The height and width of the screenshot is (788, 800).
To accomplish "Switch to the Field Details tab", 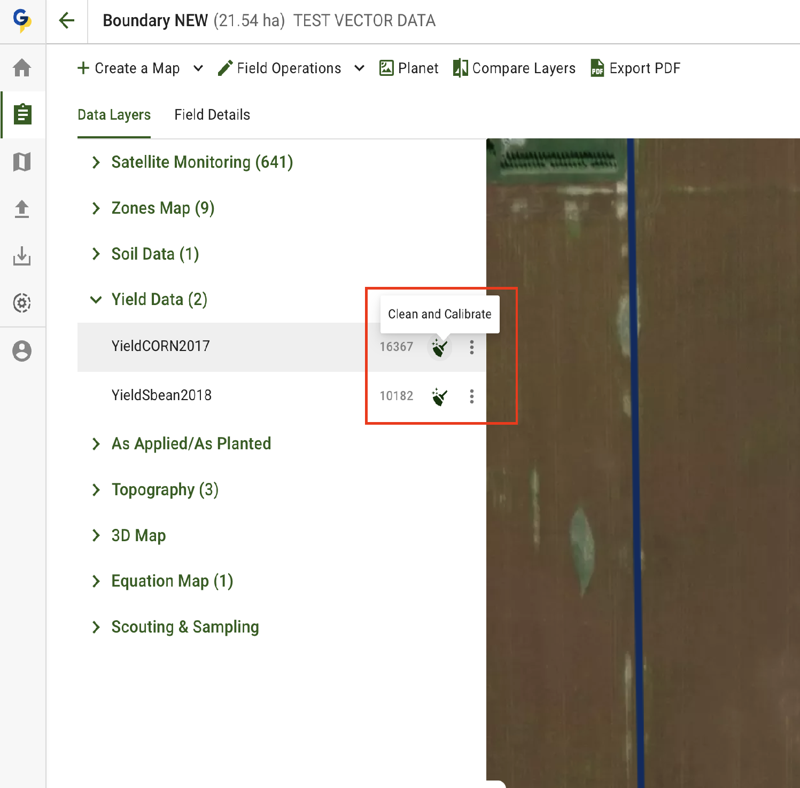I will tap(212, 115).
